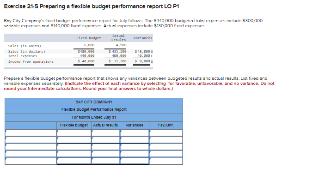
Task: Select fourth row Variances input cell
Action: pos(135,154)
